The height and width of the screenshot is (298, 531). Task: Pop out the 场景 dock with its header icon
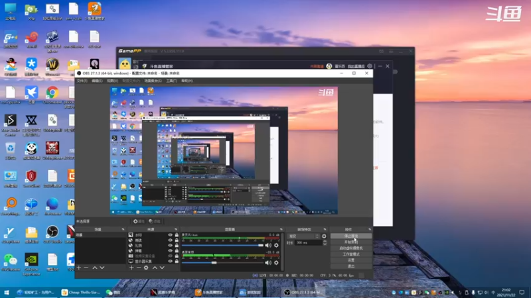123,229
